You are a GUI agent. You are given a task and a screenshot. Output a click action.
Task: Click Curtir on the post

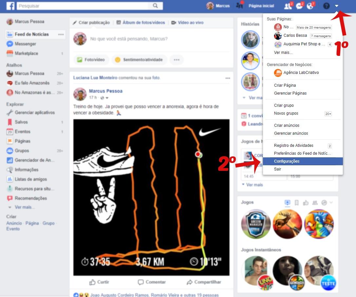(99, 282)
